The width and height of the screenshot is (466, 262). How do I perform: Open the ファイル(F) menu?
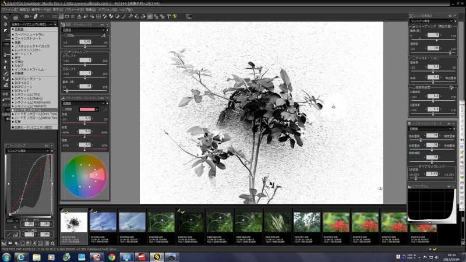pos(9,9)
